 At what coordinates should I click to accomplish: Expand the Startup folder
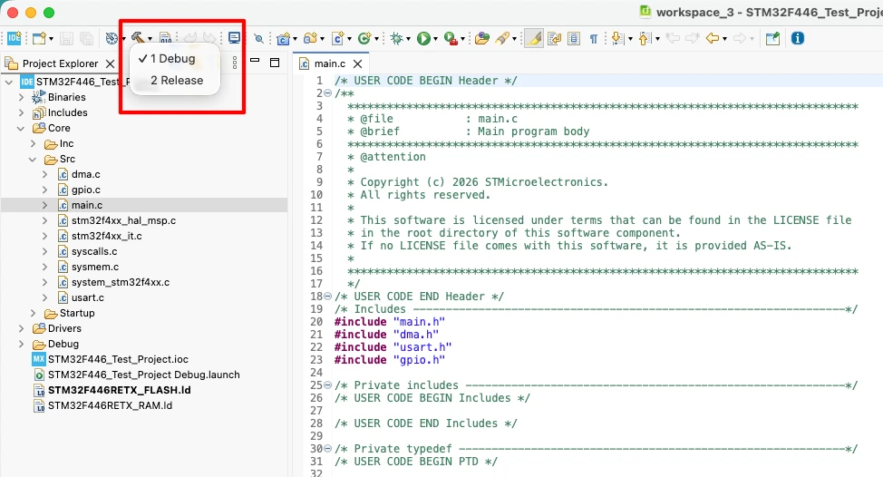click(33, 313)
